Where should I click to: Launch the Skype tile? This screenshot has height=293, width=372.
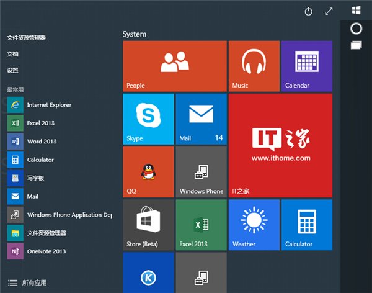tap(148, 119)
